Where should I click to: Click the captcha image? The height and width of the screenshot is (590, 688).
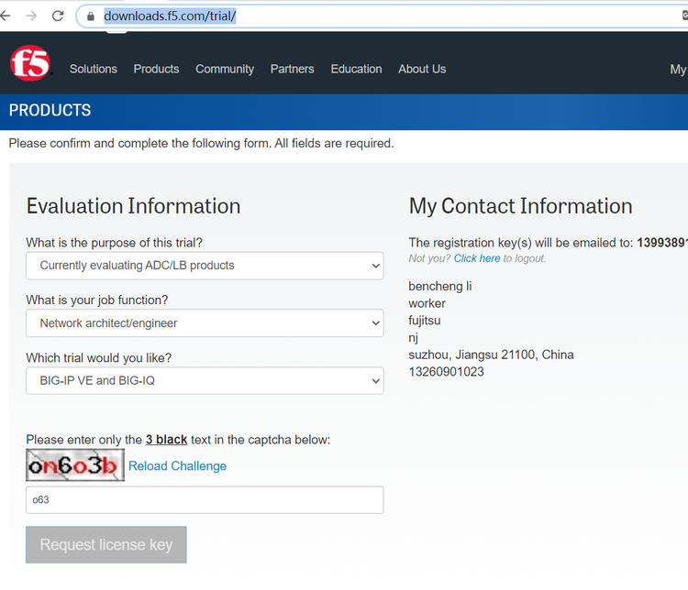pyautogui.click(x=75, y=465)
